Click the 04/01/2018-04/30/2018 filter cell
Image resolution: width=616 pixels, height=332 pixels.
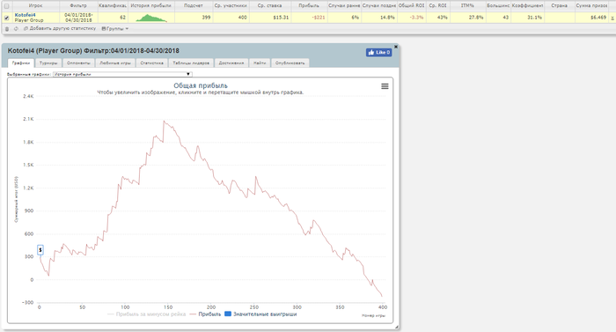pos(78,18)
